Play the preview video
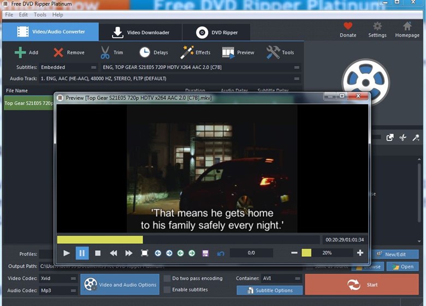The image size is (426, 306). point(66,253)
